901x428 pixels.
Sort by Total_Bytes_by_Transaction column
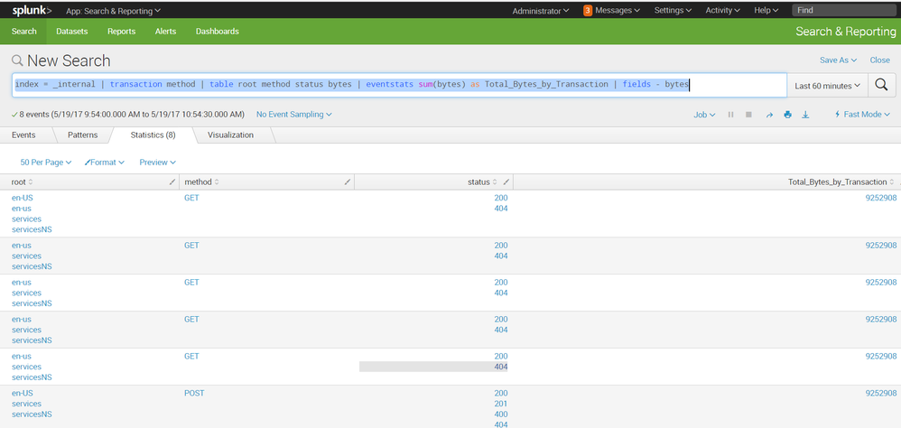841,182
